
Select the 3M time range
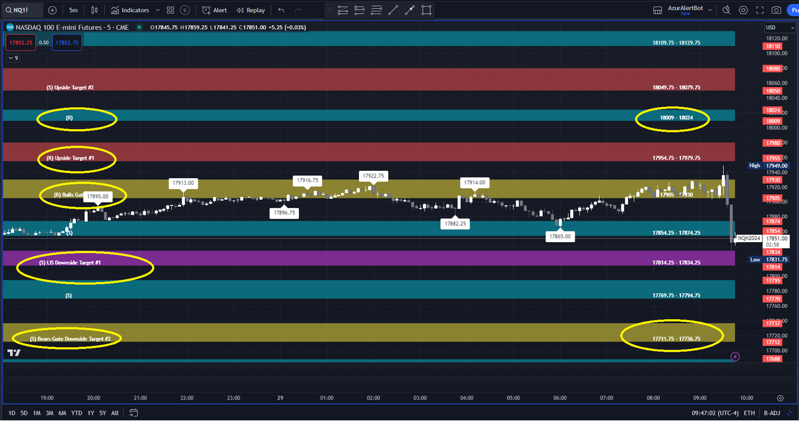50,413
